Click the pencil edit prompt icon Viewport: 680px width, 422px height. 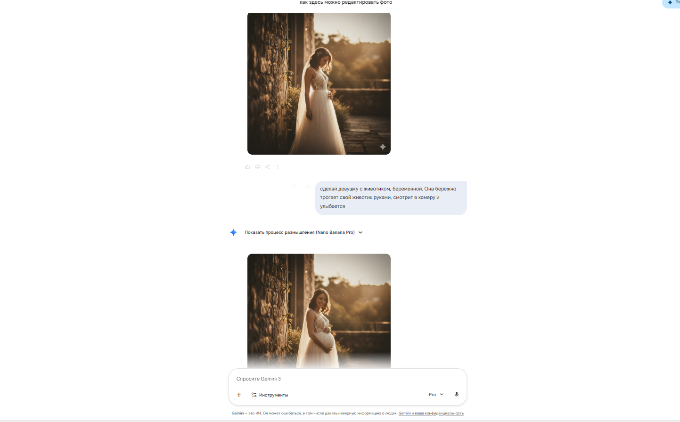point(307,187)
